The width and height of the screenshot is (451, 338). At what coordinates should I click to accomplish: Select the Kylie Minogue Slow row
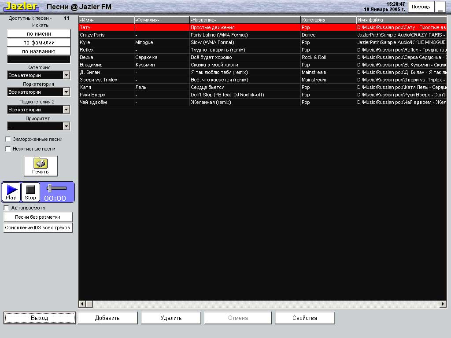coord(262,42)
